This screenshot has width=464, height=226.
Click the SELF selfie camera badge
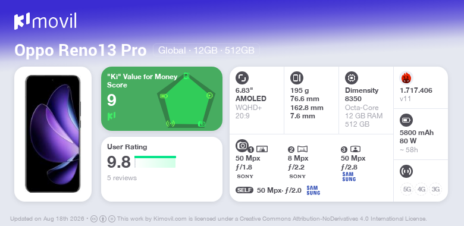(x=244, y=190)
